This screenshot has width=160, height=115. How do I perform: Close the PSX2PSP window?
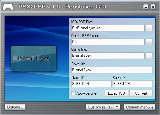click(153, 7)
